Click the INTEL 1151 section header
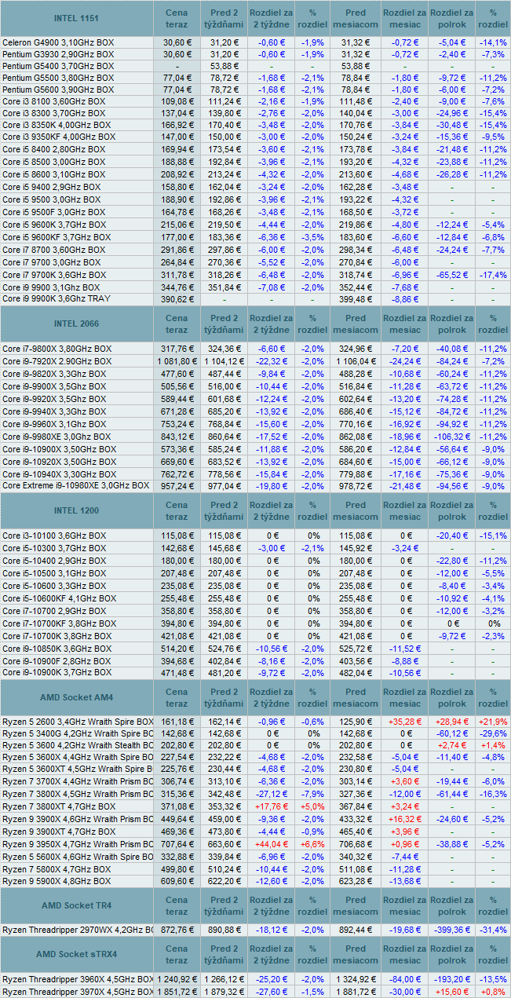 (77, 18)
